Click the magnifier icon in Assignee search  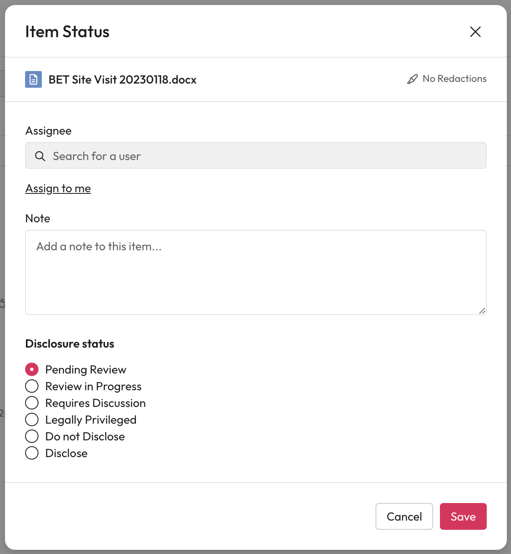coord(40,156)
